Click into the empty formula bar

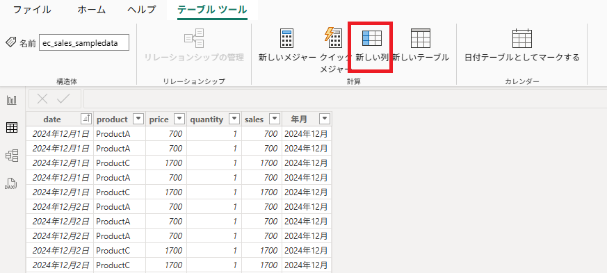click(345, 99)
